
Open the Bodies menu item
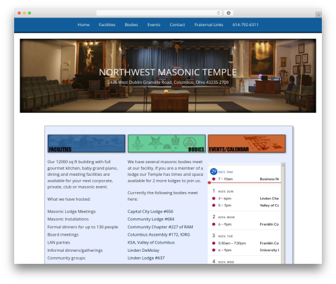tap(131, 25)
